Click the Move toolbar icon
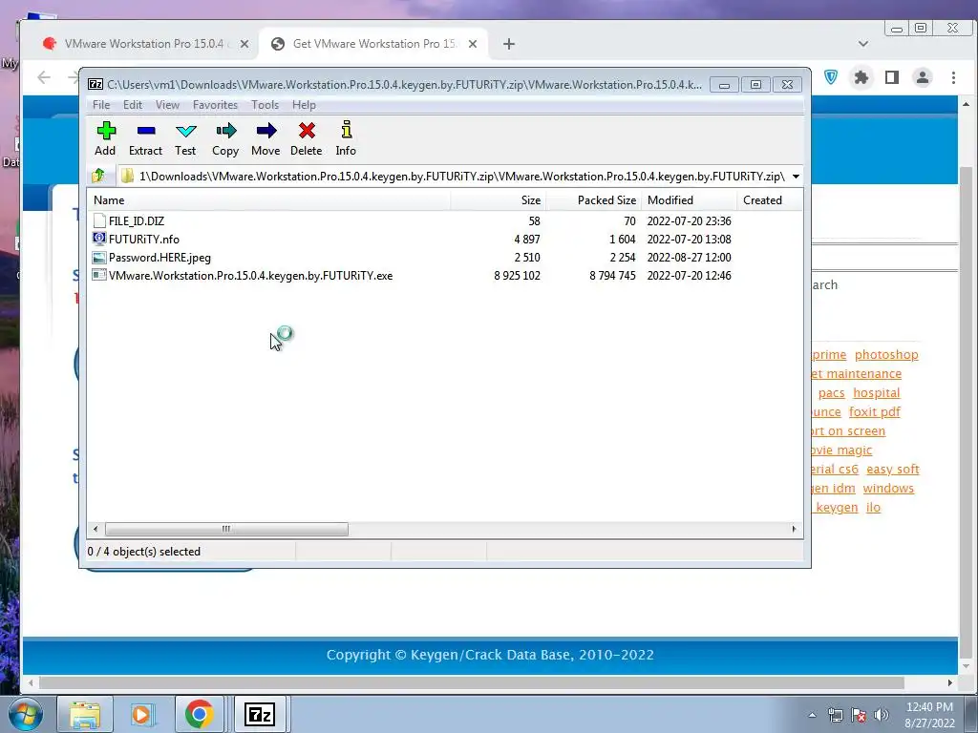This screenshot has width=978, height=733. tap(266, 131)
